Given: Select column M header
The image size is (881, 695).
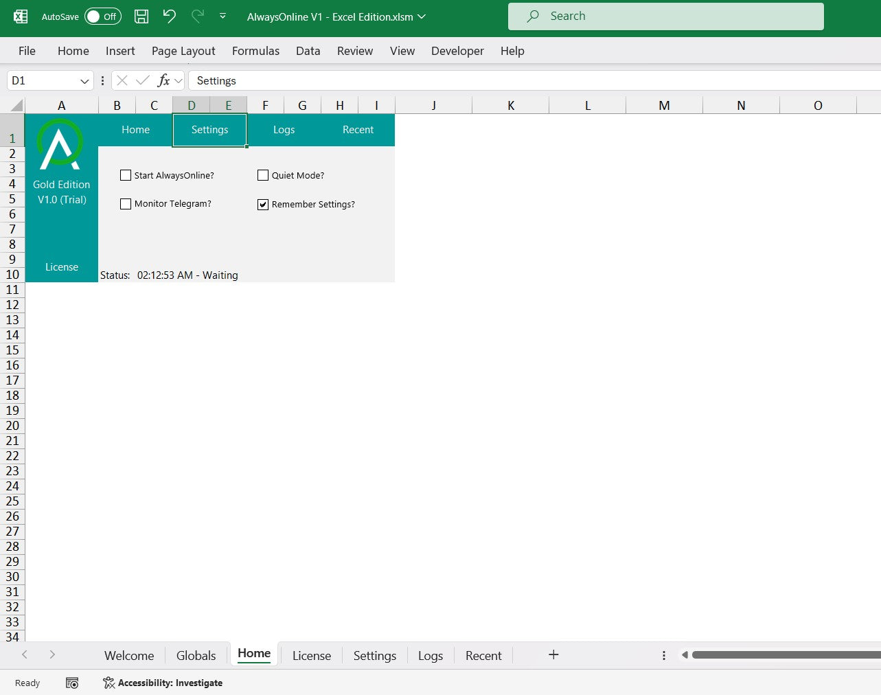Looking at the screenshot, I should coord(665,105).
